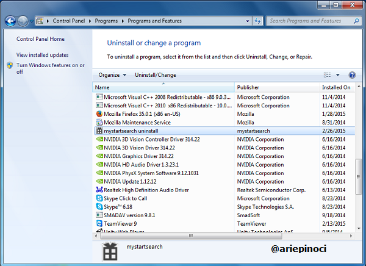
Task: Select Microsoft Visual C++ 2008 Redistributable icon
Action: pos(99,96)
